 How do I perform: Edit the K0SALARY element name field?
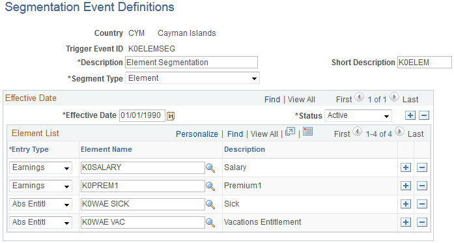(x=143, y=167)
